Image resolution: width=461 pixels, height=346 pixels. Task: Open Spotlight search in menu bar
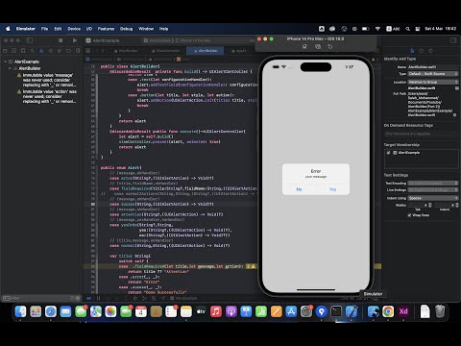tap(407, 29)
